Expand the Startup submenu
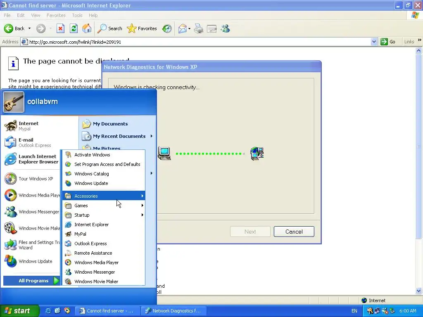423x317 pixels. 104,215
